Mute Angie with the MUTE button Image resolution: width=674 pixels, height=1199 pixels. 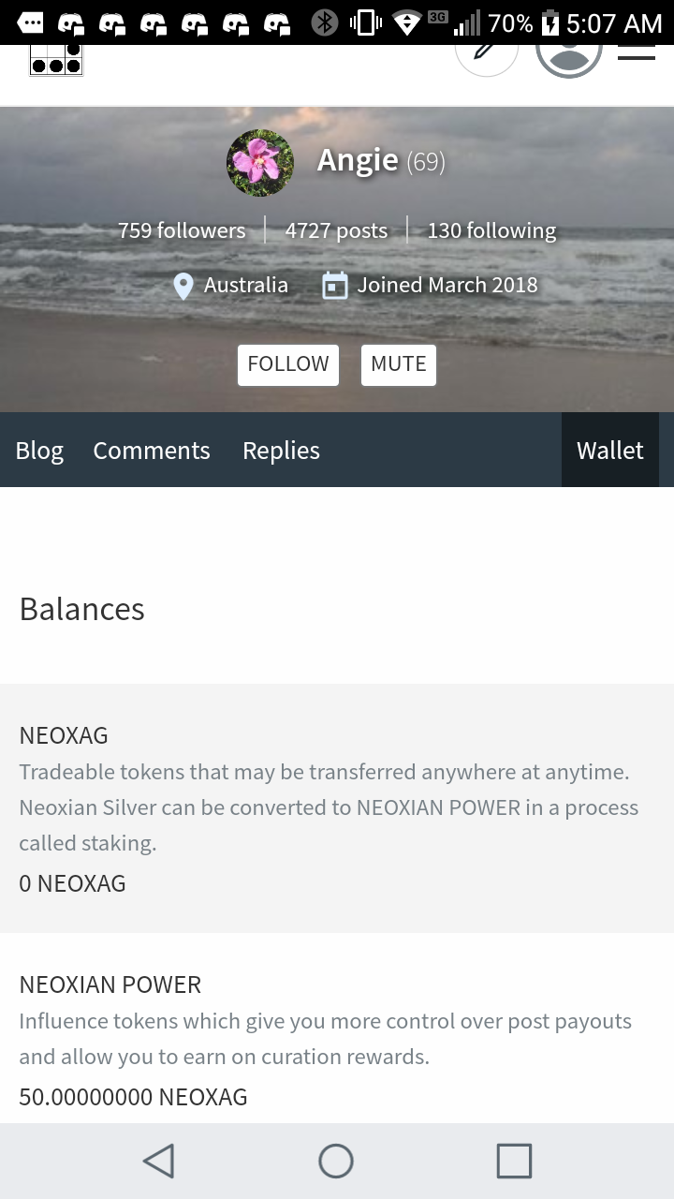tap(399, 364)
